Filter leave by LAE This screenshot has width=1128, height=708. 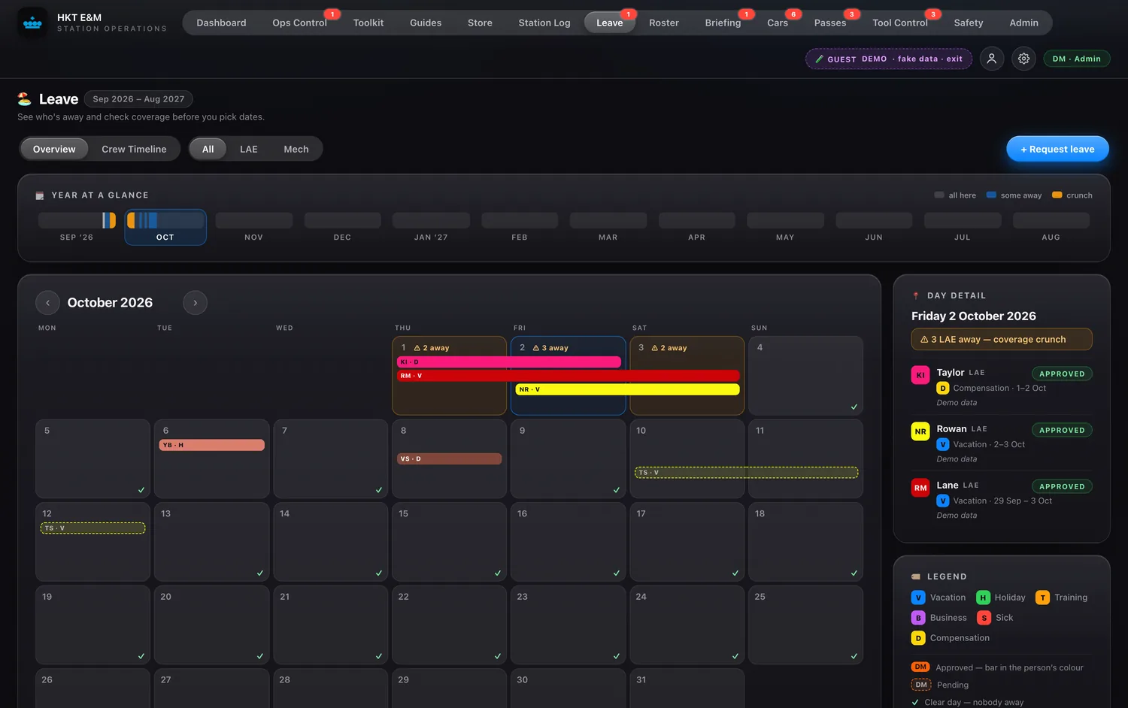249,149
